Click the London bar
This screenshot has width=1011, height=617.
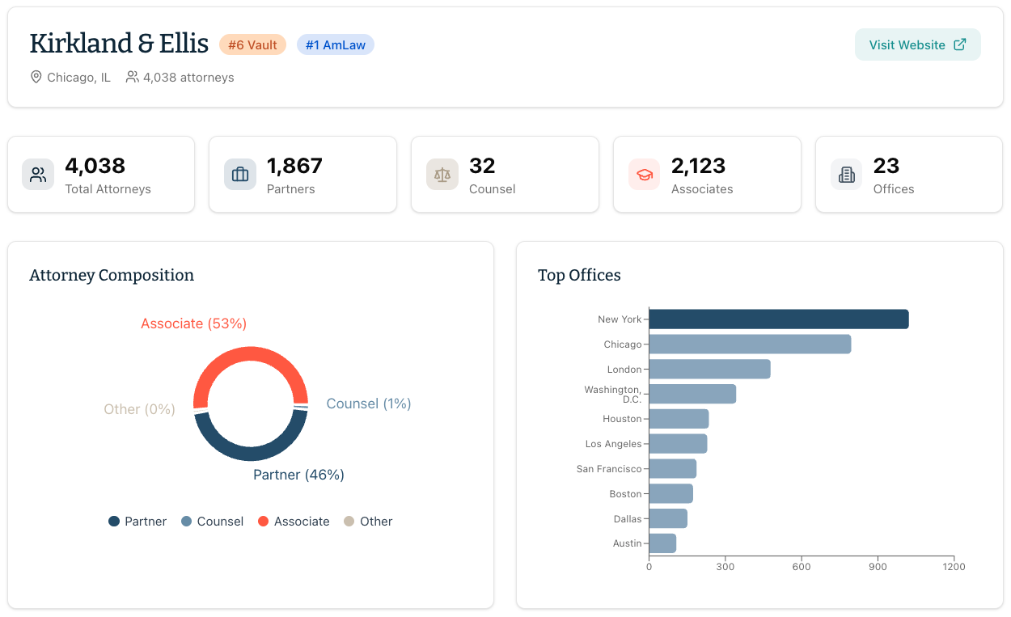tap(710, 370)
